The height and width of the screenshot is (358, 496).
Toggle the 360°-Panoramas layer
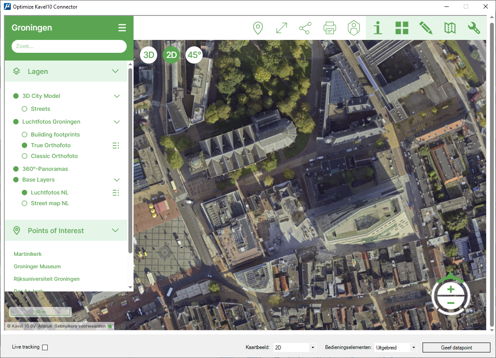tap(16, 169)
